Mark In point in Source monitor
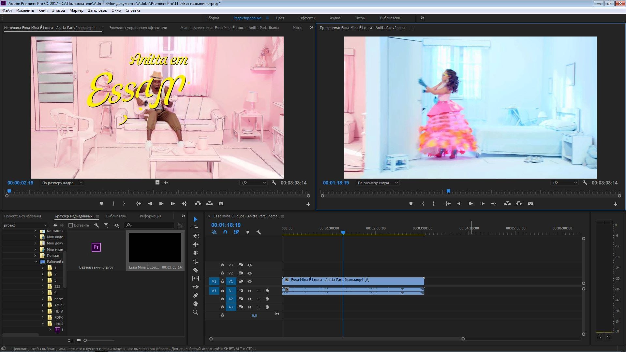This screenshot has width=626, height=352. (x=113, y=204)
